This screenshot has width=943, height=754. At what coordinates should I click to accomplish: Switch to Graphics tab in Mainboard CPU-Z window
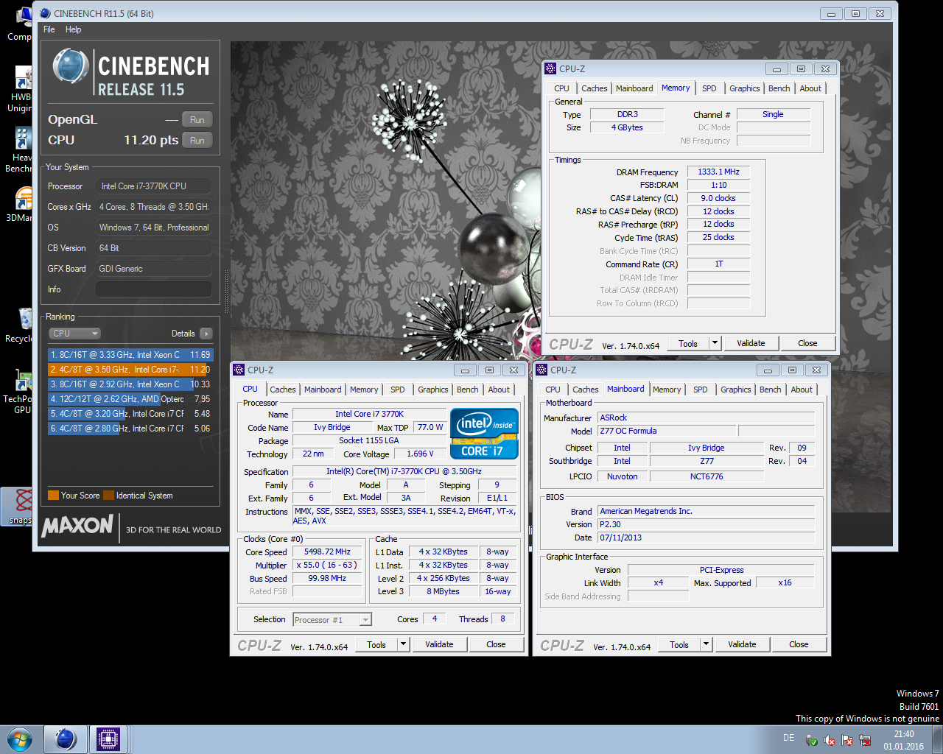[x=736, y=390]
